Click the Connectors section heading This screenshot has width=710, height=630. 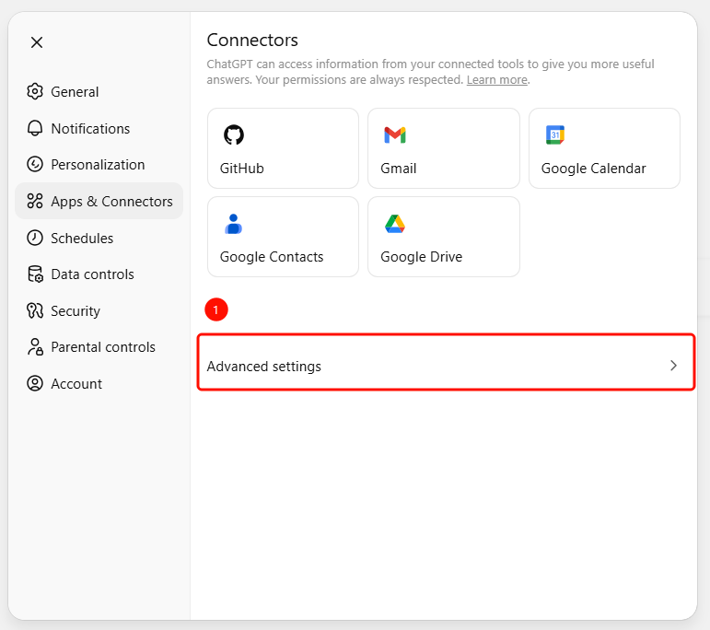252,40
